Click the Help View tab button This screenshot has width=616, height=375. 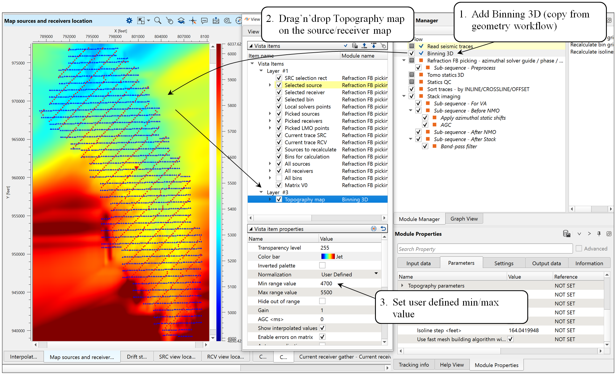point(452,365)
